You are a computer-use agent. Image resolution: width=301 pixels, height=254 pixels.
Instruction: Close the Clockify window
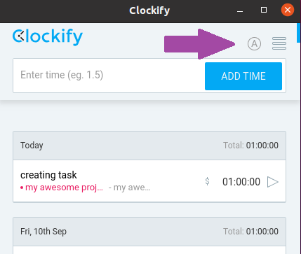[x=288, y=10]
